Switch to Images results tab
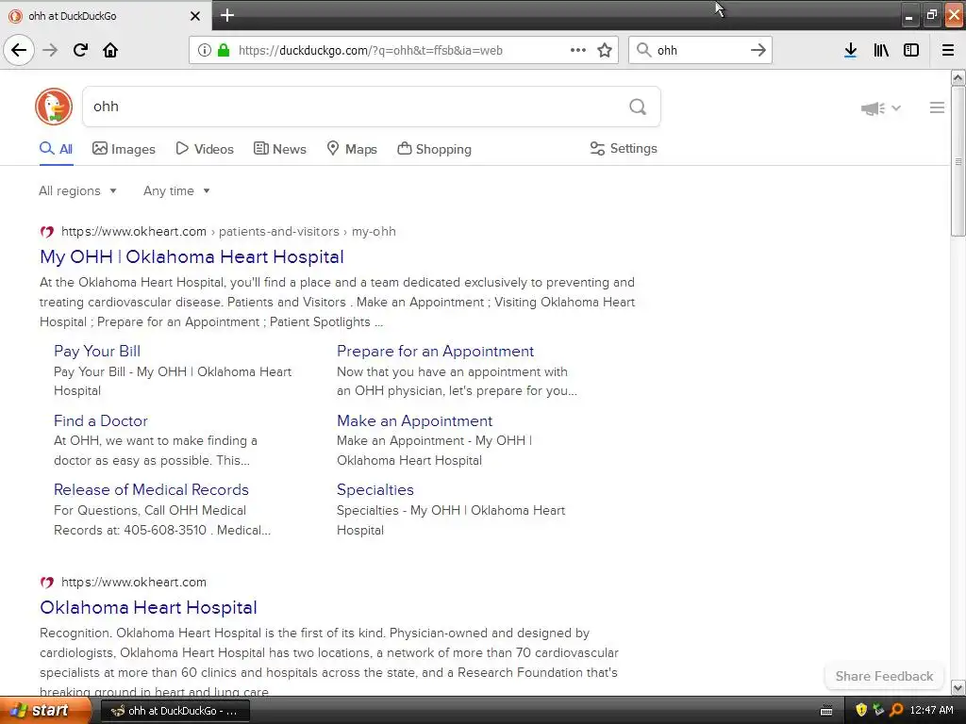 [124, 149]
